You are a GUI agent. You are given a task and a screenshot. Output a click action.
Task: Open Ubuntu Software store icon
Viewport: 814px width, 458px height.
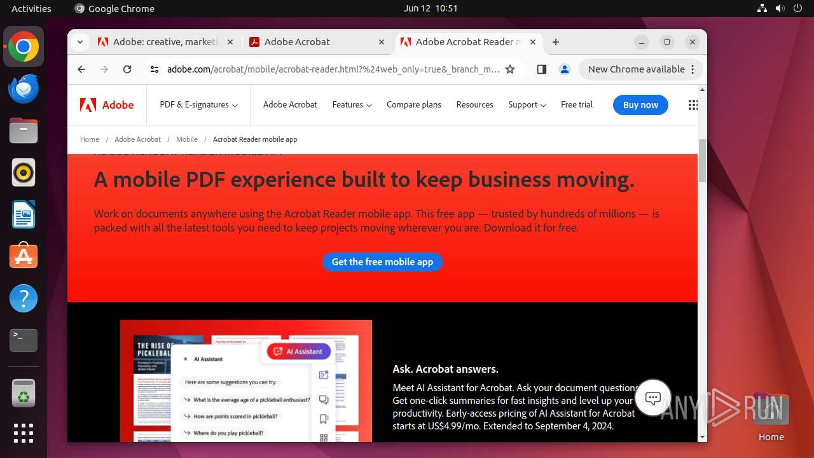point(24,256)
